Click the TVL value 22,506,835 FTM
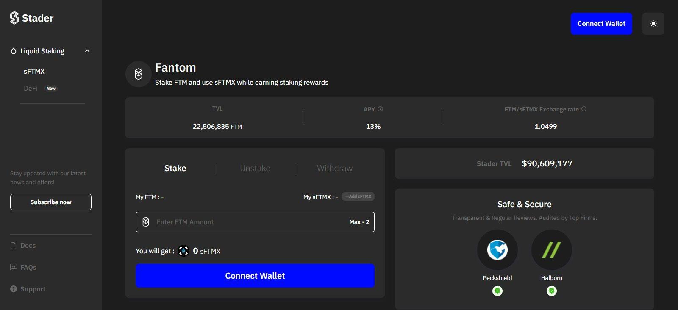This screenshot has height=310, width=678. pos(217,126)
